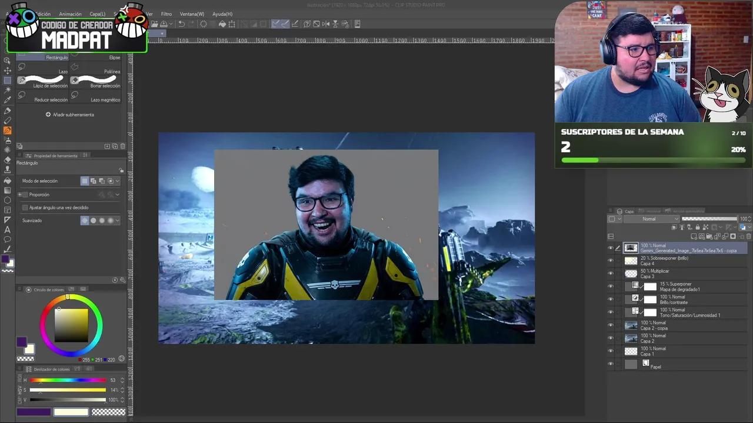The height and width of the screenshot is (423, 753).
Task: Hide the Capa 3 layer
Action: (611, 274)
